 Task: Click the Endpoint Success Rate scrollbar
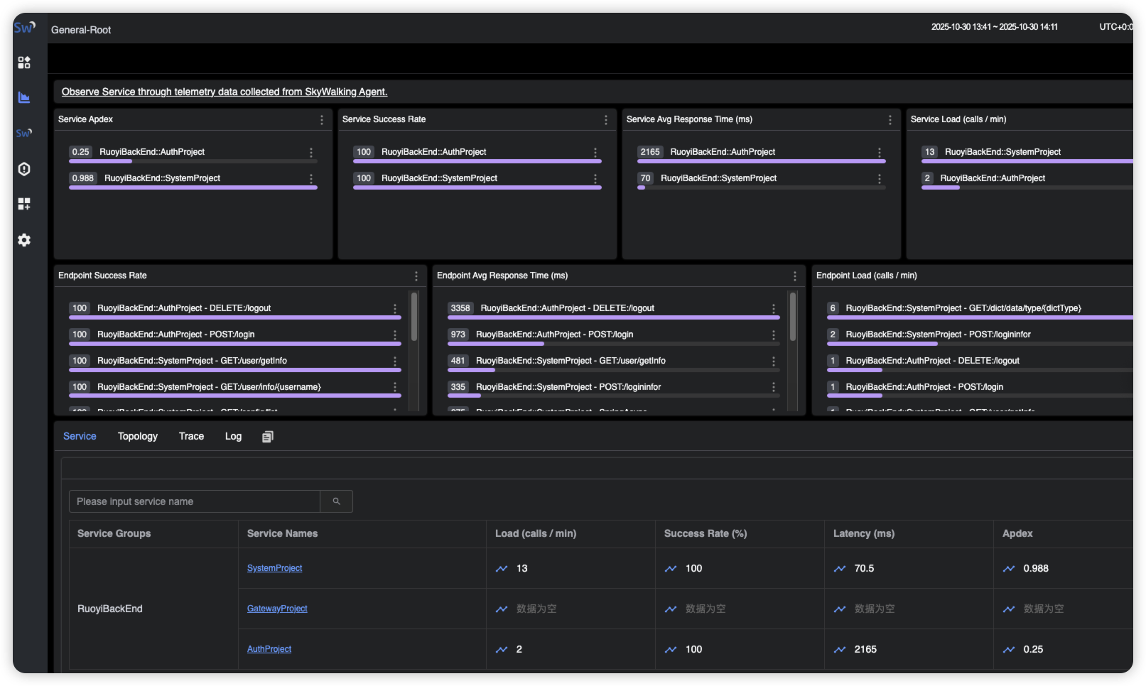click(414, 316)
